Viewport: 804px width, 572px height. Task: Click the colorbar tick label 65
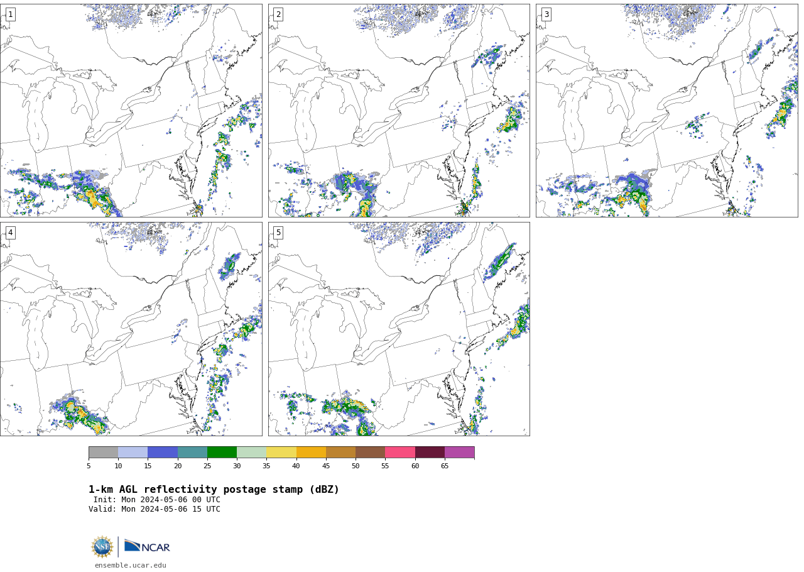445,466
